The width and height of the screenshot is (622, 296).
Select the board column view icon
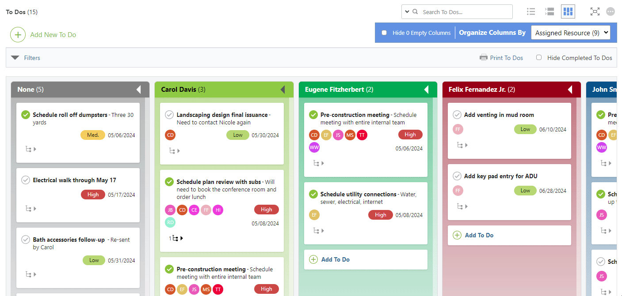coord(568,11)
